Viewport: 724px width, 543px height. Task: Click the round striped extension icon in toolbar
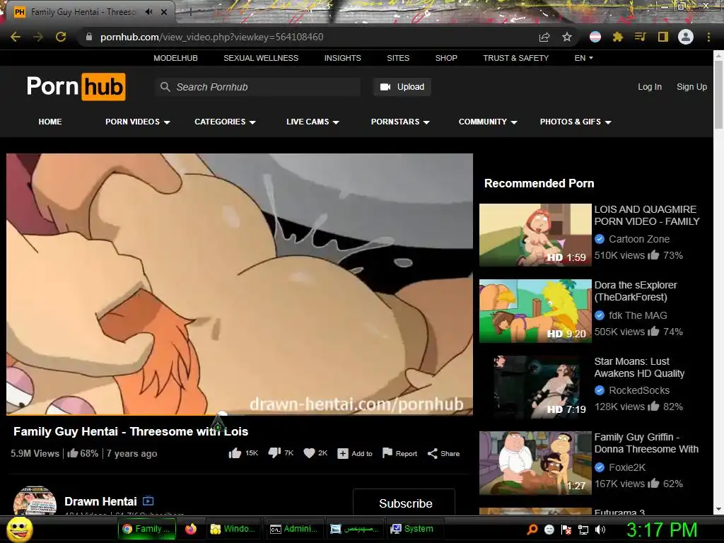point(595,37)
